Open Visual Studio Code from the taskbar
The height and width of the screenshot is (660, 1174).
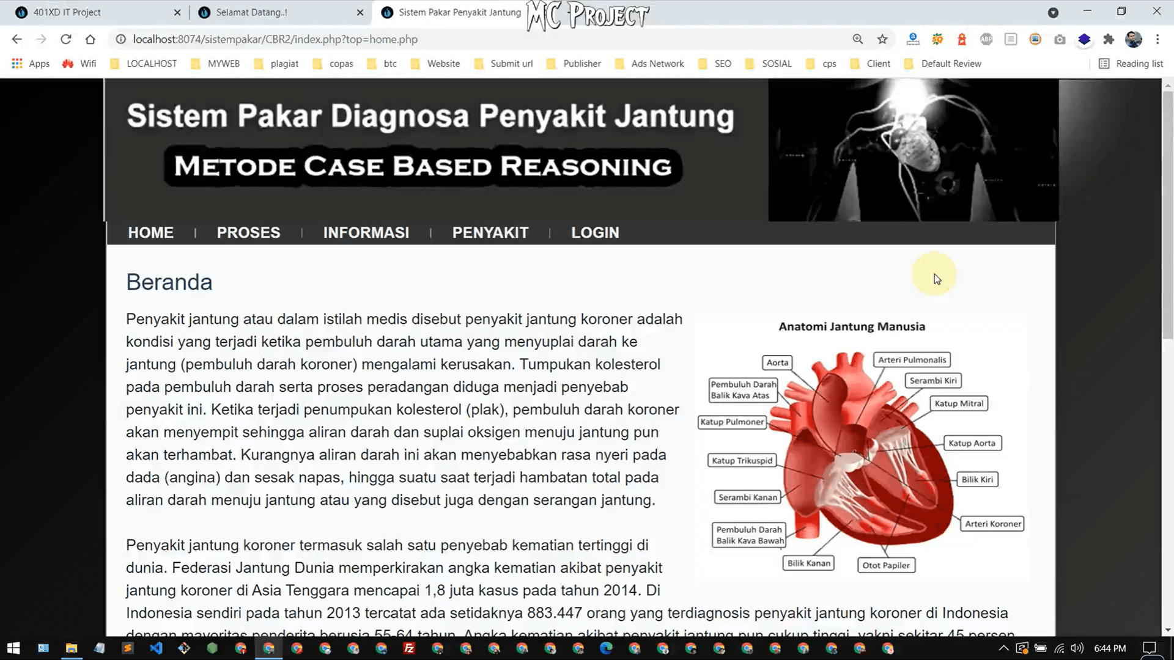coord(156,648)
